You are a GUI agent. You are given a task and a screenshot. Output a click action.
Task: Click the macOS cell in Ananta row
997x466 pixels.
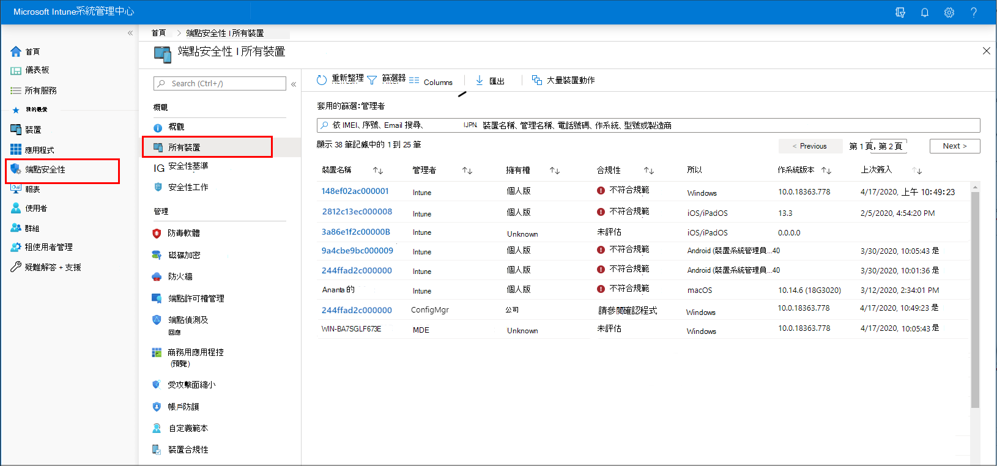(700, 290)
